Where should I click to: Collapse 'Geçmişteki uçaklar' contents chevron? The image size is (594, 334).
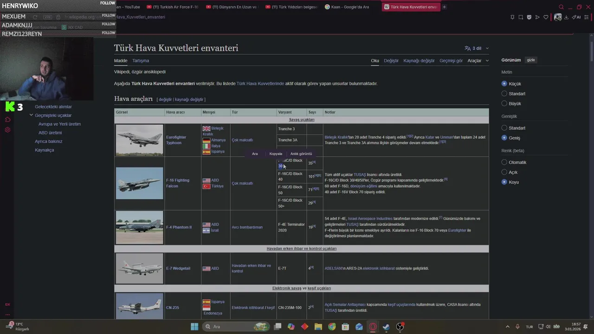pyautogui.click(x=31, y=115)
